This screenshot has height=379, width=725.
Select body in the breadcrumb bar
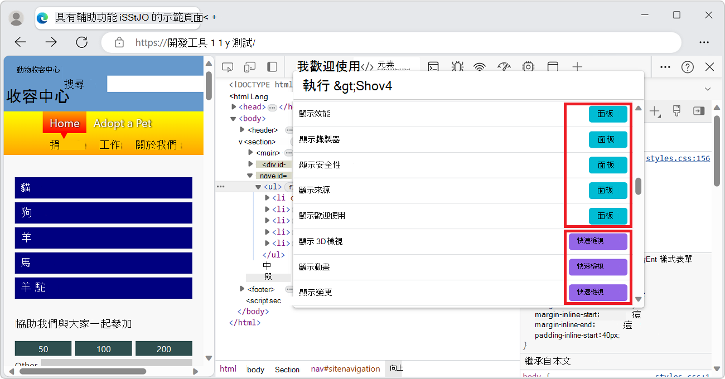(255, 370)
